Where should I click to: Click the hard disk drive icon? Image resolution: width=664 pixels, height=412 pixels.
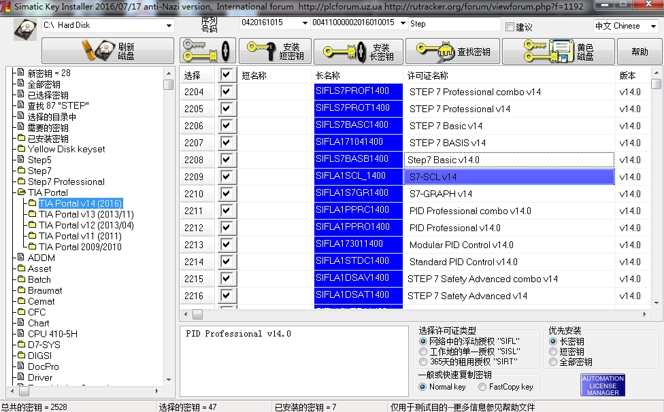pyautogui.click(x=25, y=29)
